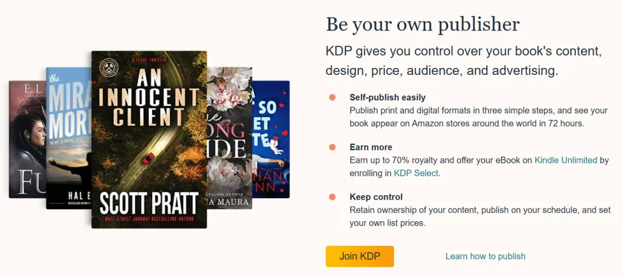Click the red car on the thriller cover

pos(149,155)
